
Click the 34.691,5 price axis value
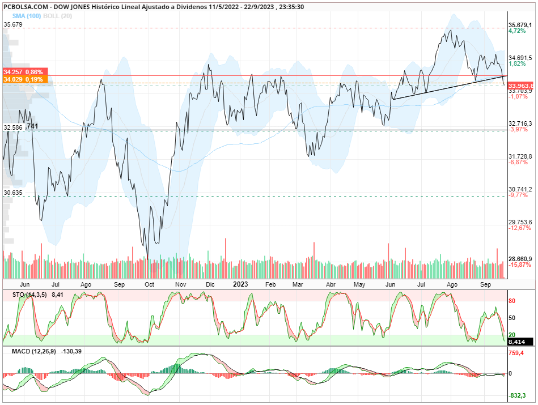[x=520, y=58]
